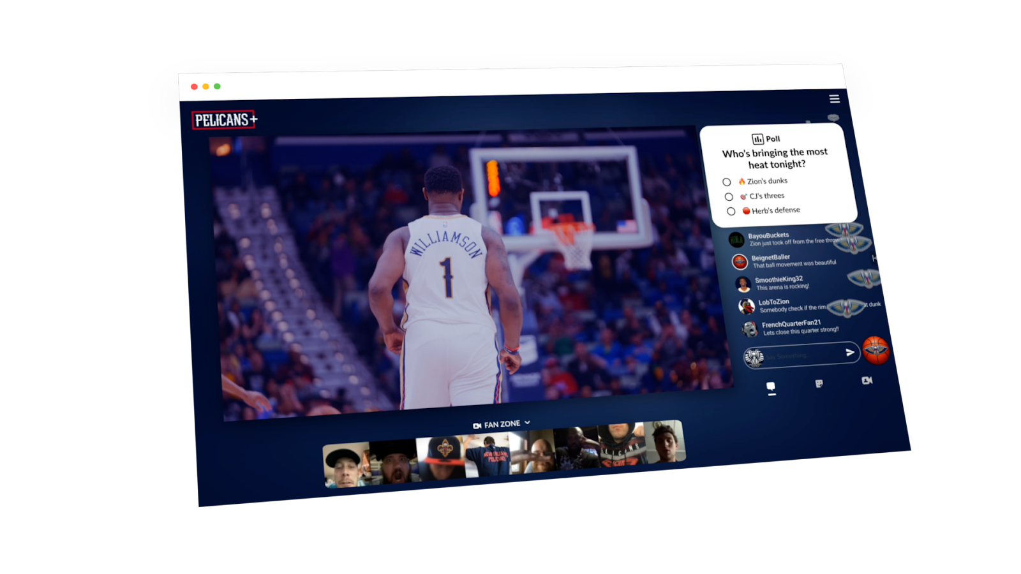The image size is (1021, 574).
Task: Collapse the Fan Zone chevron
Action: (527, 423)
